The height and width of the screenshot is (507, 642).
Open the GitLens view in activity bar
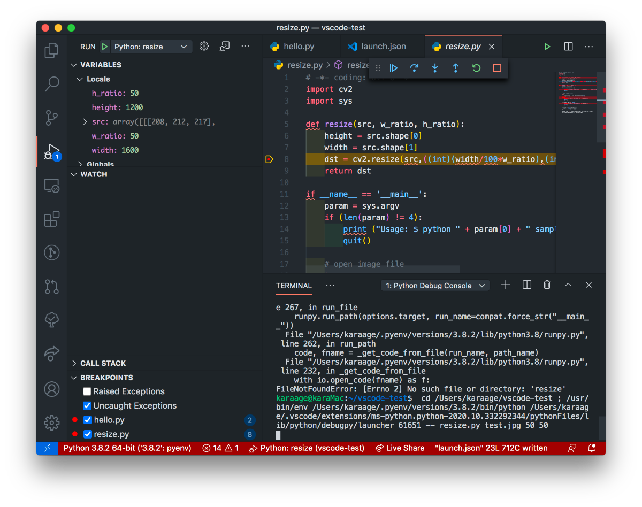tap(51, 252)
